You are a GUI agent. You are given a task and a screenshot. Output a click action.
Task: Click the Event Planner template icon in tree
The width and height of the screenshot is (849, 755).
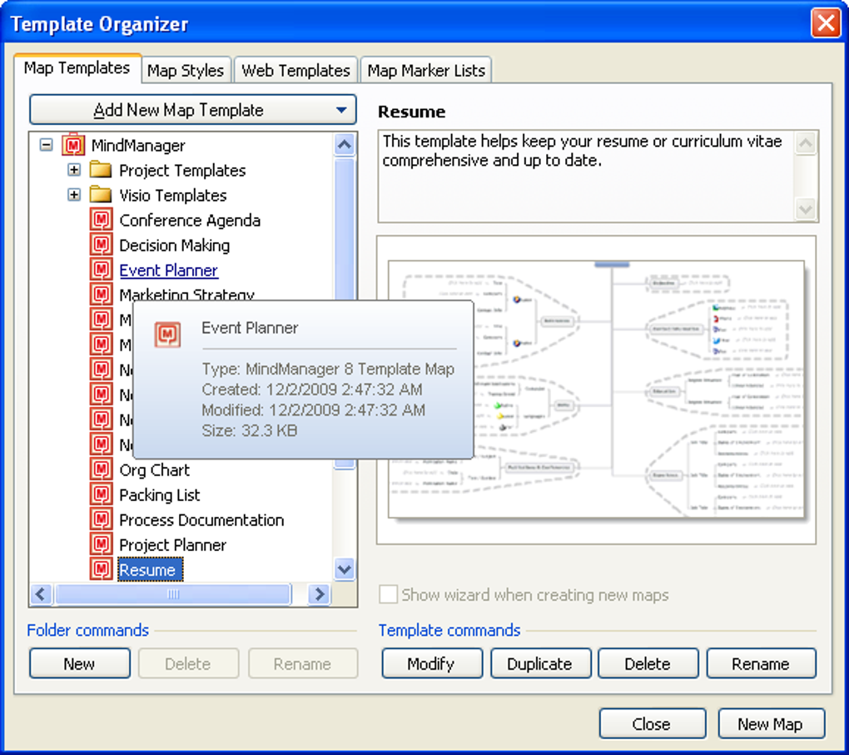101,270
